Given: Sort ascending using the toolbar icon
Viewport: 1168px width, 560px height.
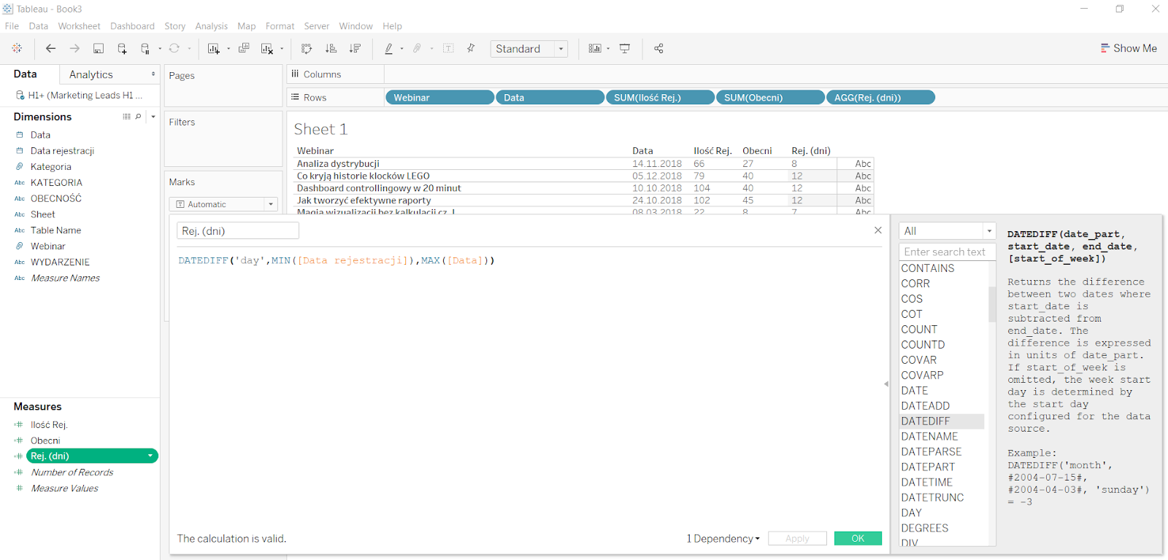Looking at the screenshot, I should tap(331, 49).
